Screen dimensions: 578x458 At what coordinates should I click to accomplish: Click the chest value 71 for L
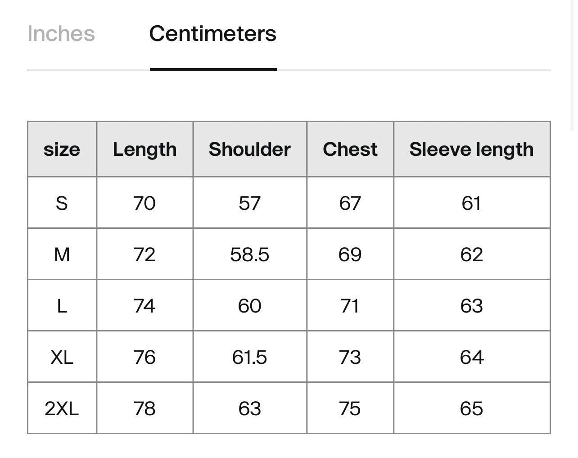point(350,306)
